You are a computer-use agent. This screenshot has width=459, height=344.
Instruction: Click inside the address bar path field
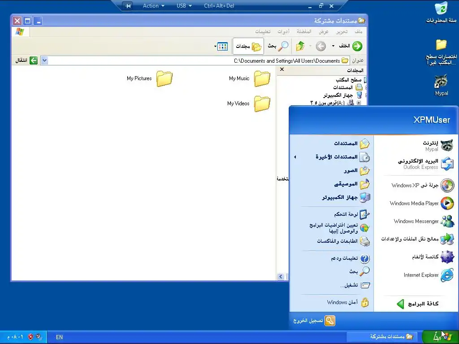point(196,60)
